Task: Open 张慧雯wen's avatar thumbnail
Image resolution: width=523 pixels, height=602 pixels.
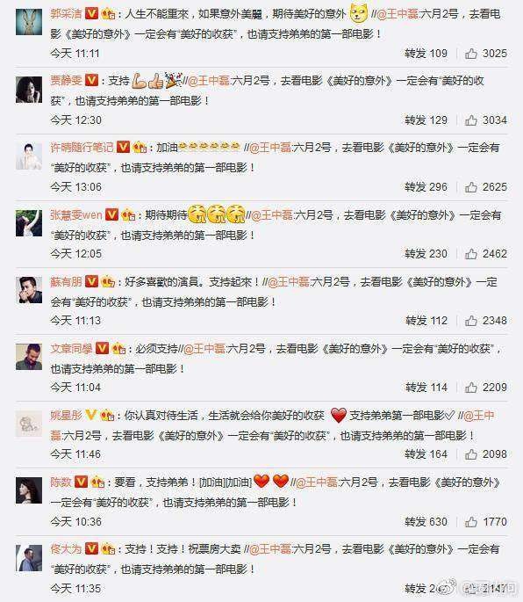Action: pyautogui.click(x=29, y=223)
